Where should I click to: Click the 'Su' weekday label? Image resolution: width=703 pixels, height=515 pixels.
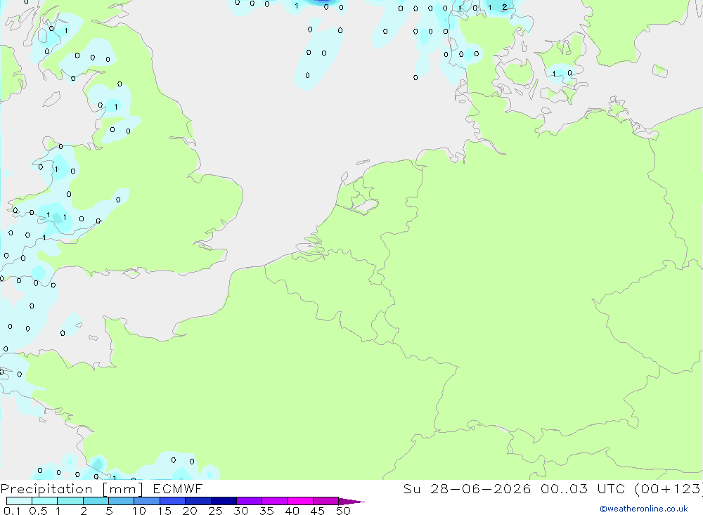[x=411, y=488]
